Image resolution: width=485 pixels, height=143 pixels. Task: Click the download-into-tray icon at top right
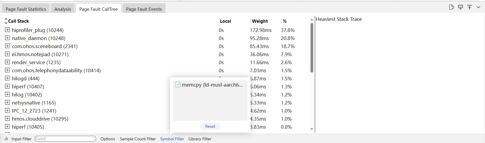460,7
